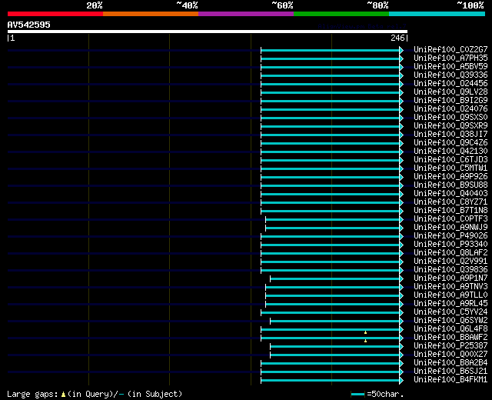The height and width of the screenshot is (400, 492).
Task: Select the UniRef100_Q40403 label
Action: click(x=450, y=194)
